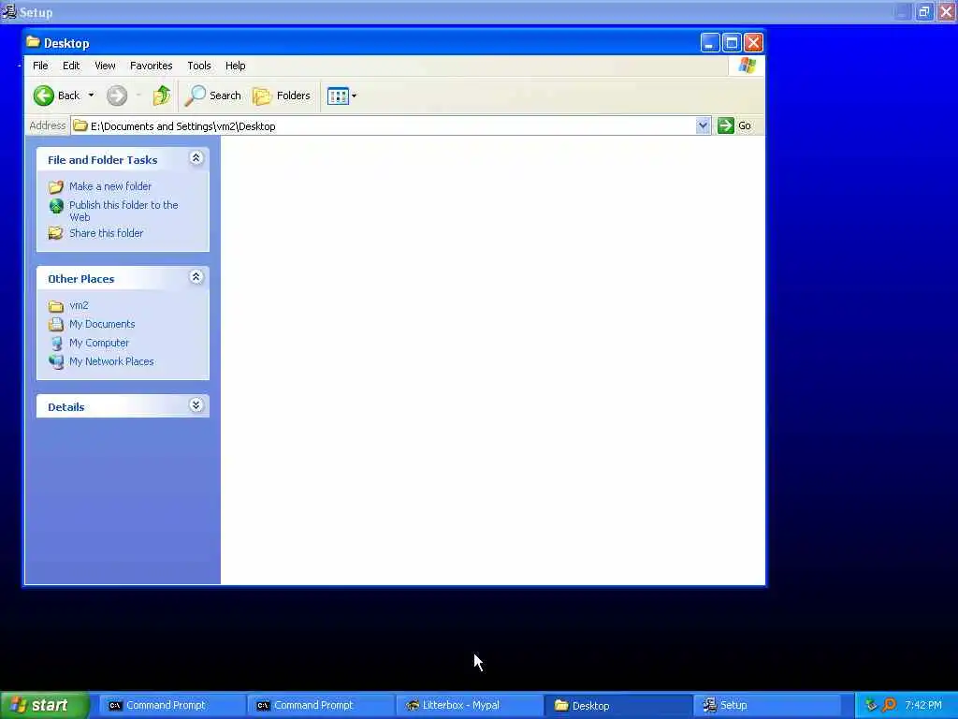This screenshot has width=958, height=719.
Task: Minimize the Desktop explorer window
Action: point(710,43)
